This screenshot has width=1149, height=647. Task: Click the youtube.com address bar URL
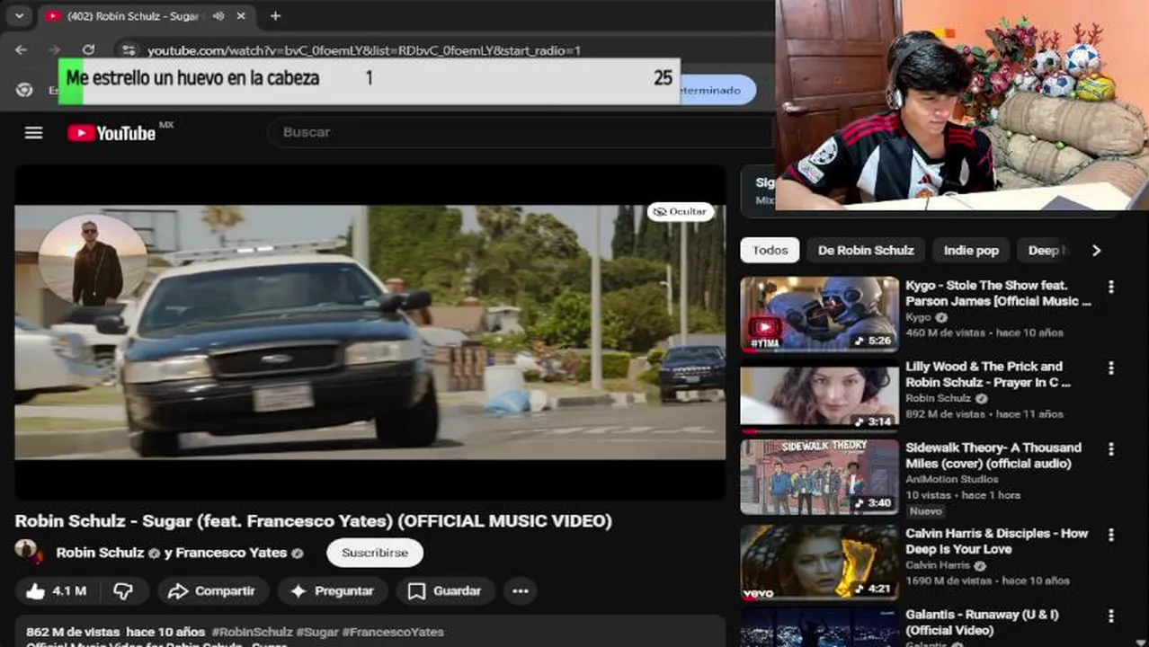pos(364,51)
